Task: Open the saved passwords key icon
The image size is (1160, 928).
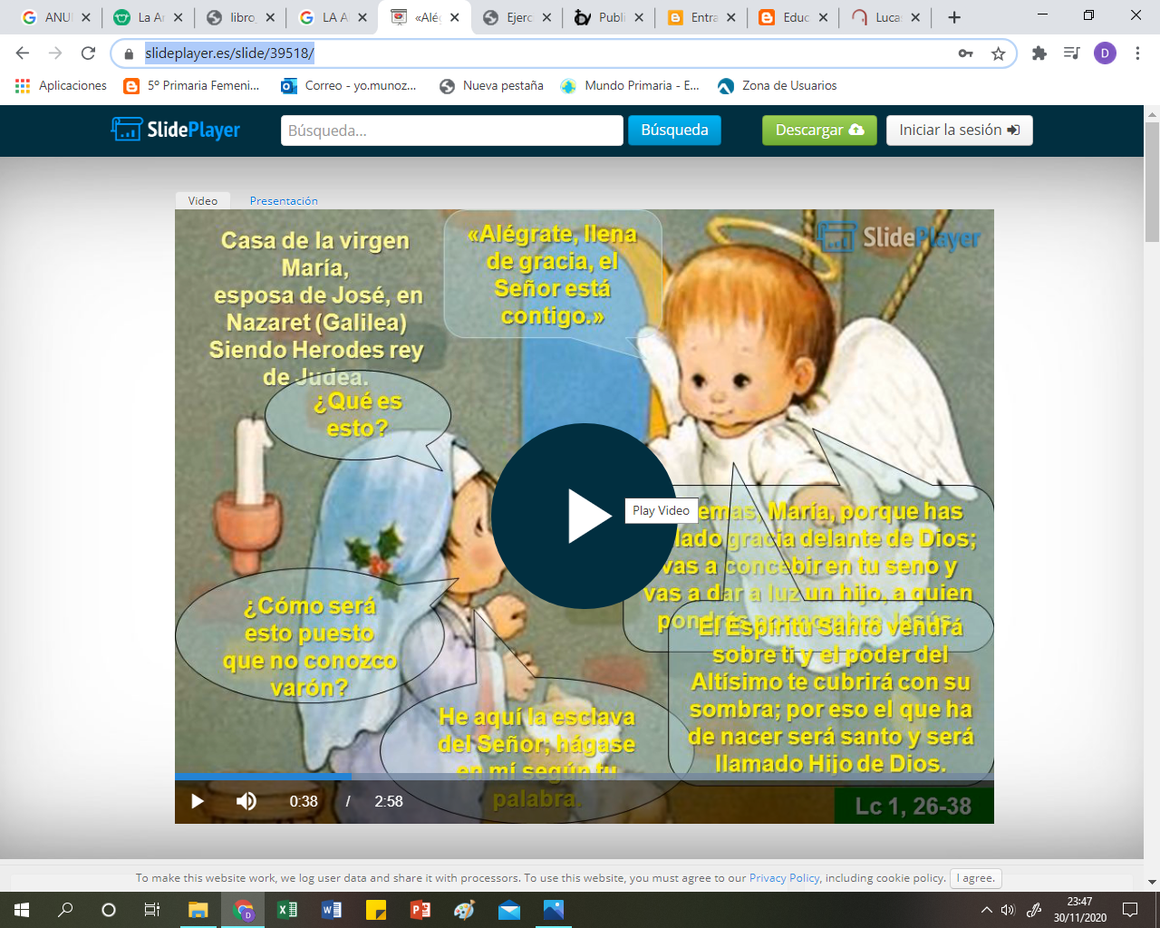Action: point(966,53)
